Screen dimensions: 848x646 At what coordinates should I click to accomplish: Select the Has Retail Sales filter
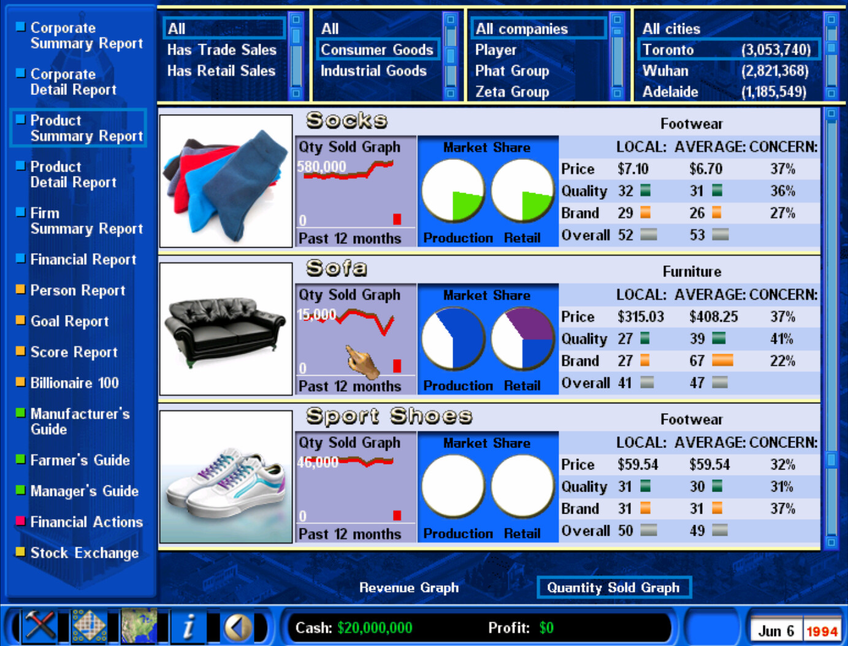(x=220, y=70)
